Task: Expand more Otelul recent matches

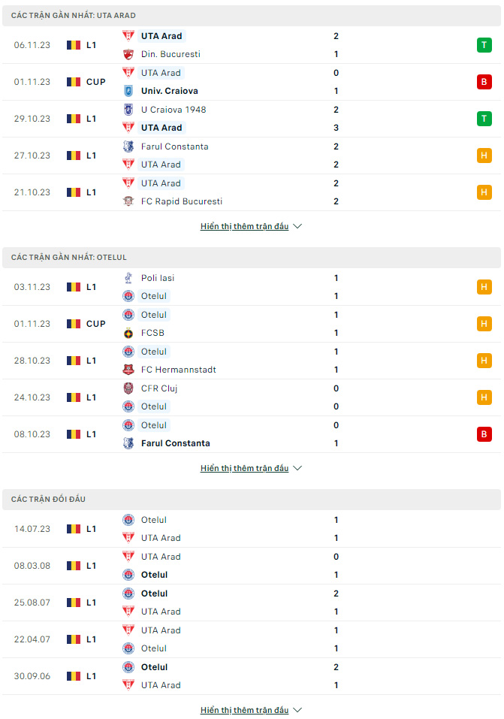Action: pos(251,468)
